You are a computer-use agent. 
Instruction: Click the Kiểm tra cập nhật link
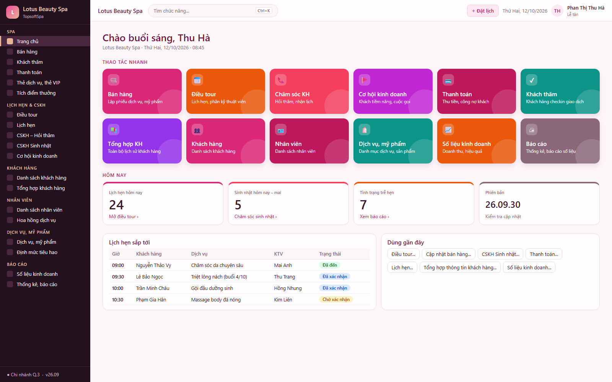(x=503, y=217)
